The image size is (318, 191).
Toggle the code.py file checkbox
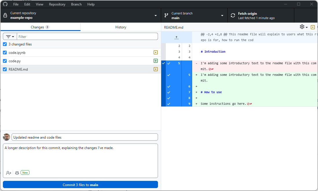pos(5,61)
